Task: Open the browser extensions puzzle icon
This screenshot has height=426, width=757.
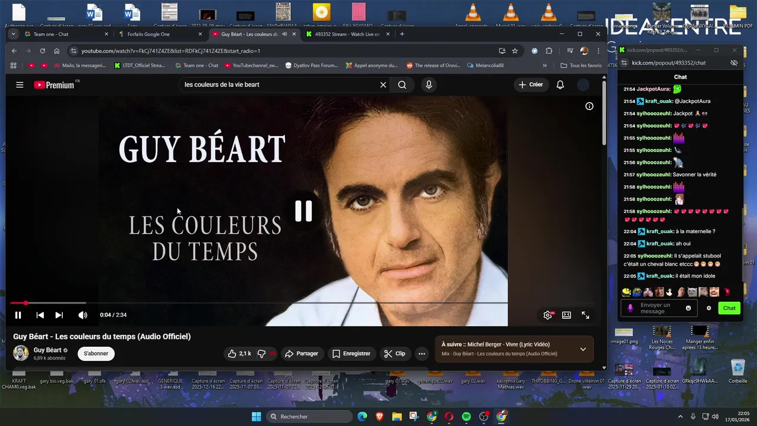Action: coord(549,51)
